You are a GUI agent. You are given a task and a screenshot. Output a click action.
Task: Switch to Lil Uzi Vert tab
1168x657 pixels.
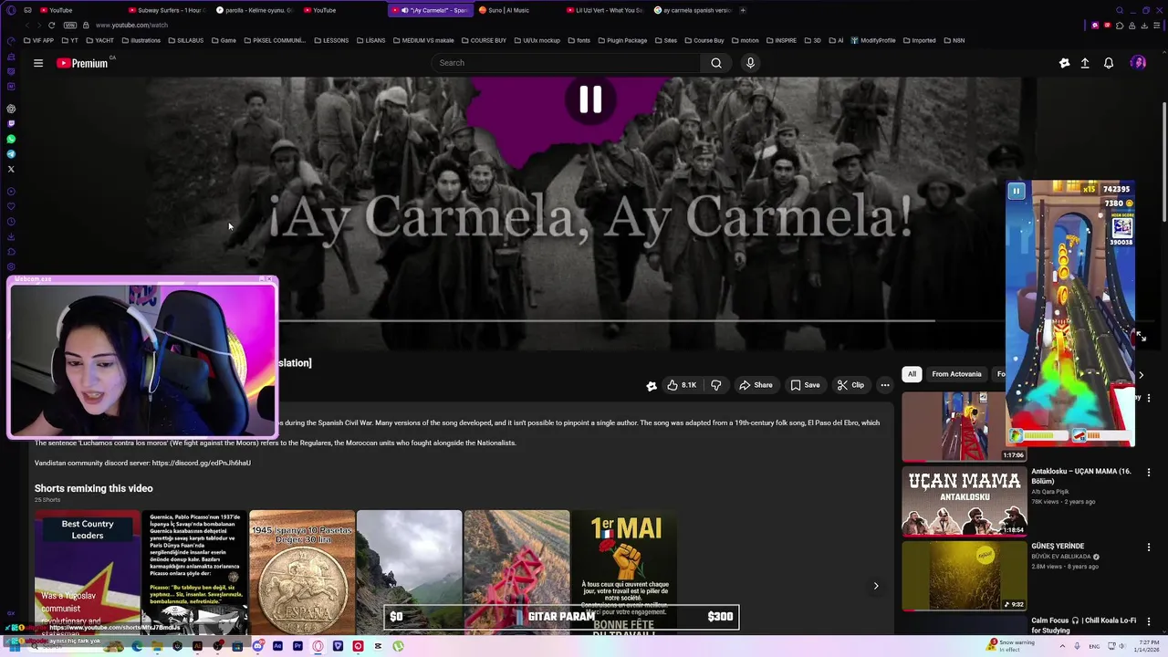[604, 10]
